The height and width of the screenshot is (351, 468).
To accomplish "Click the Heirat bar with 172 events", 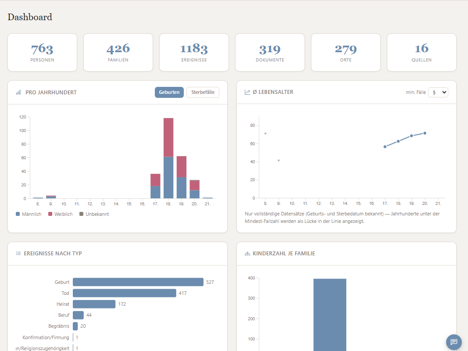I will pos(94,304).
